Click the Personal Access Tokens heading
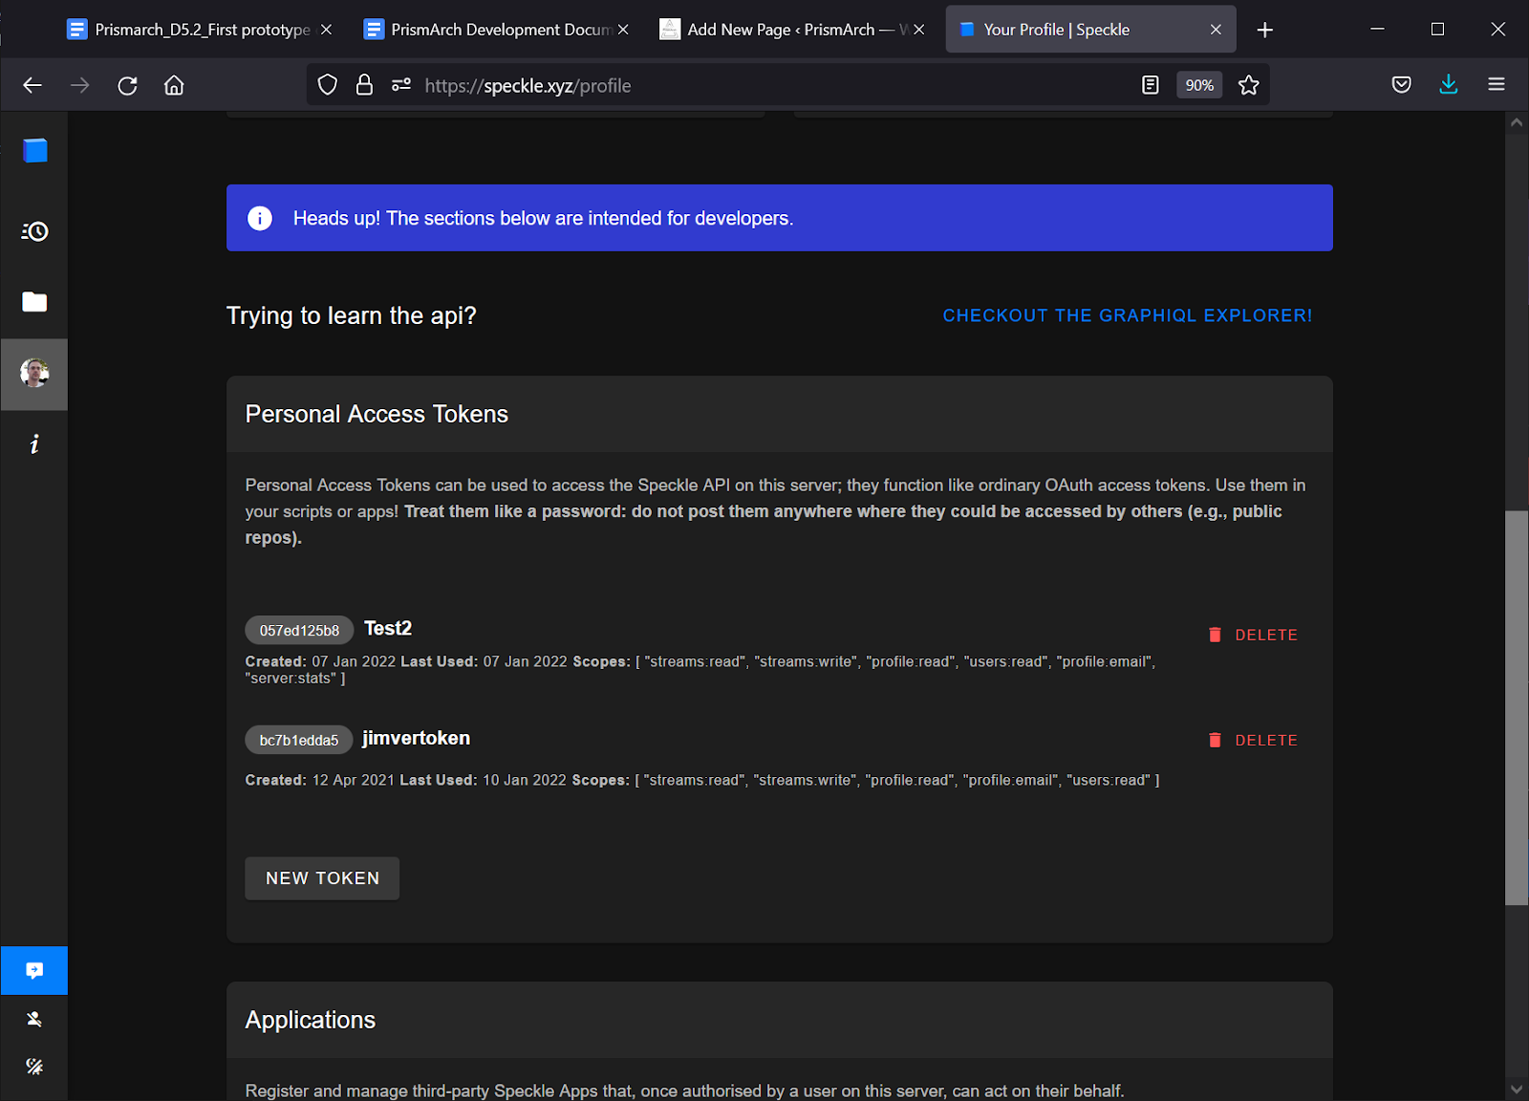1529x1101 pixels. (x=377, y=414)
